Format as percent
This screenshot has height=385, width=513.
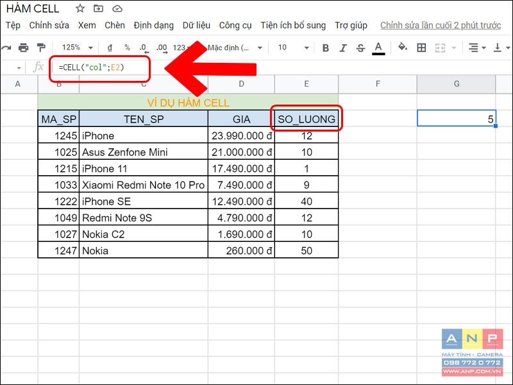[127, 47]
